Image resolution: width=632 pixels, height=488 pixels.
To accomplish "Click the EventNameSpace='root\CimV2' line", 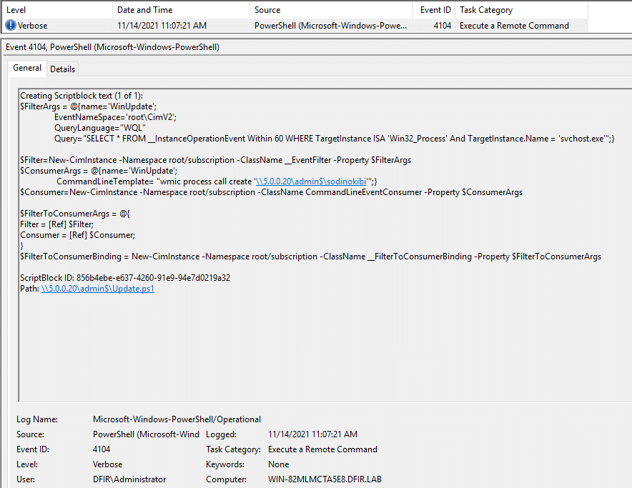I will pos(115,117).
